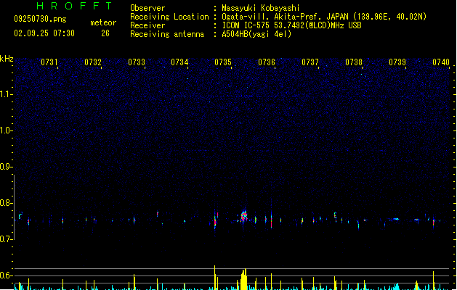Click the 0731 time marker

[49, 62]
